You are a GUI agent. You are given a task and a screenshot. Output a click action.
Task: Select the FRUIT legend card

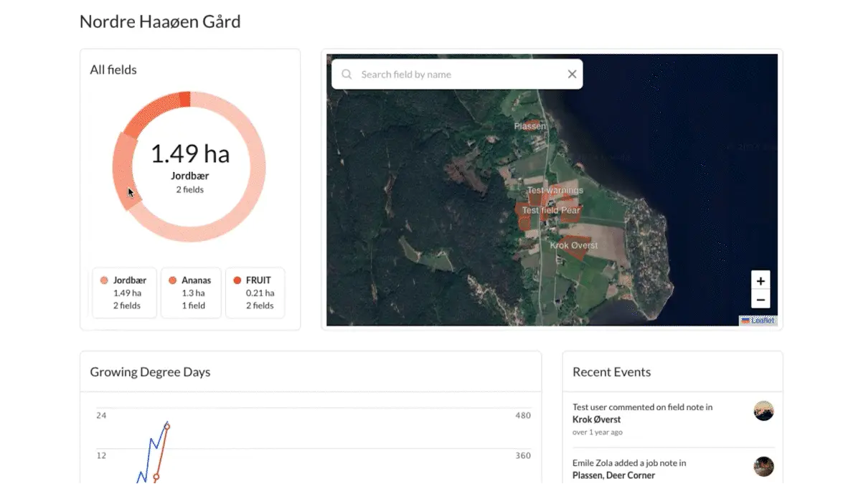click(255, 293)
